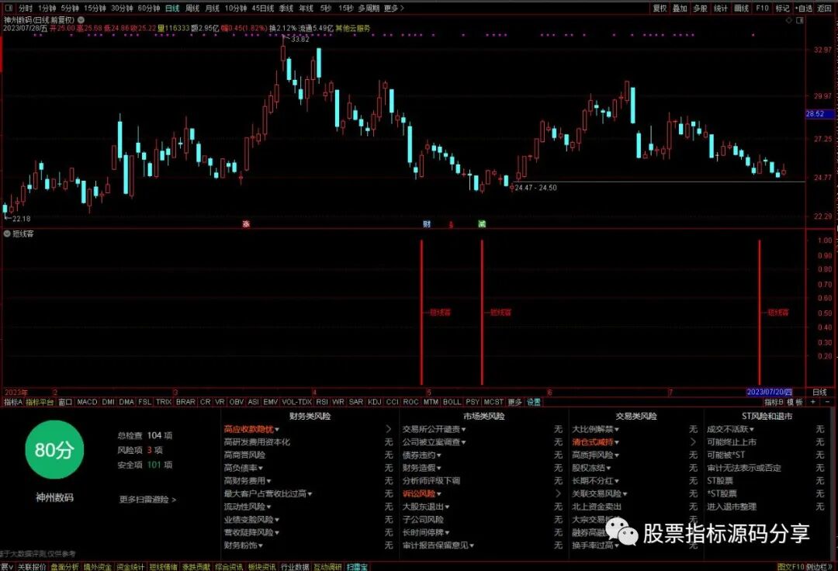
Task: Click the side panel icon beside the diamond
Action: (x=800, y=20)
